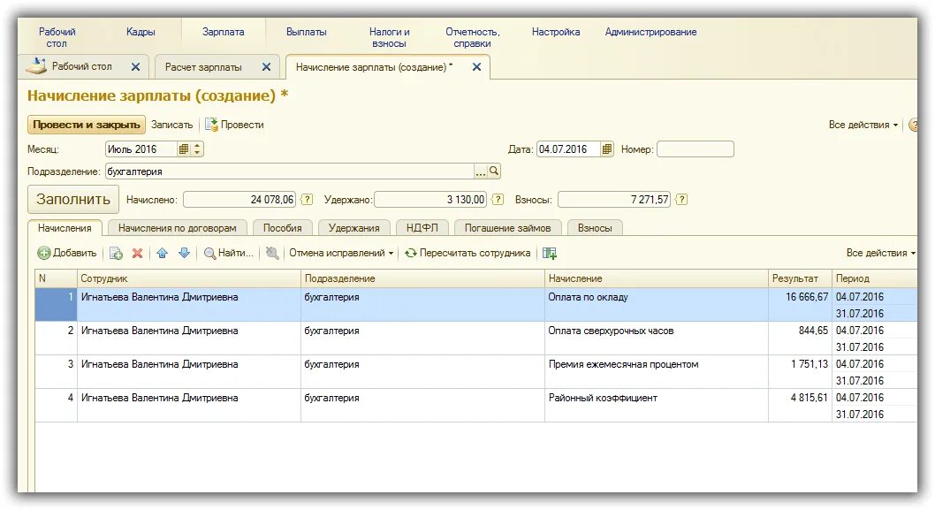Open the Администрирование section
Screen dimensions: 935x510
[x=650, y=32]
